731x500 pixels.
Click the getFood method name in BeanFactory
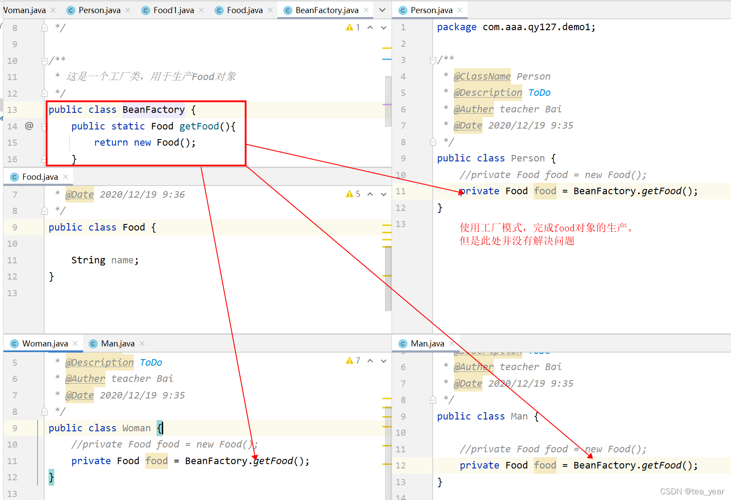199,126
